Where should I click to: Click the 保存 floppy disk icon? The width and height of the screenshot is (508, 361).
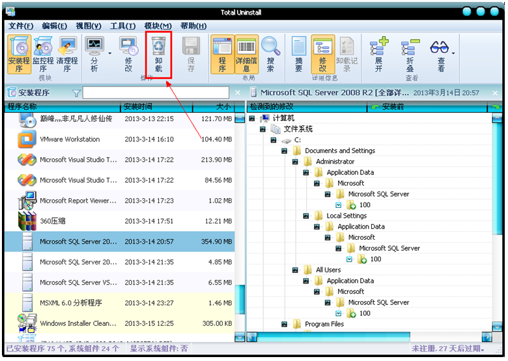(191, 55)
